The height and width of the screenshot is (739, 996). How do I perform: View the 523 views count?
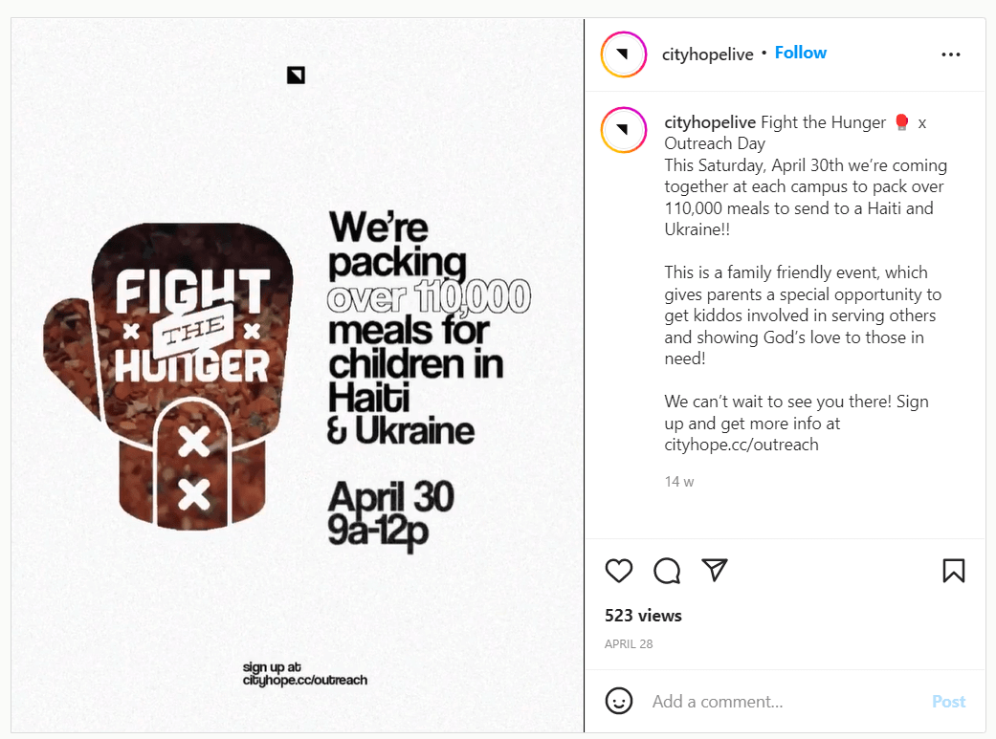643,616
